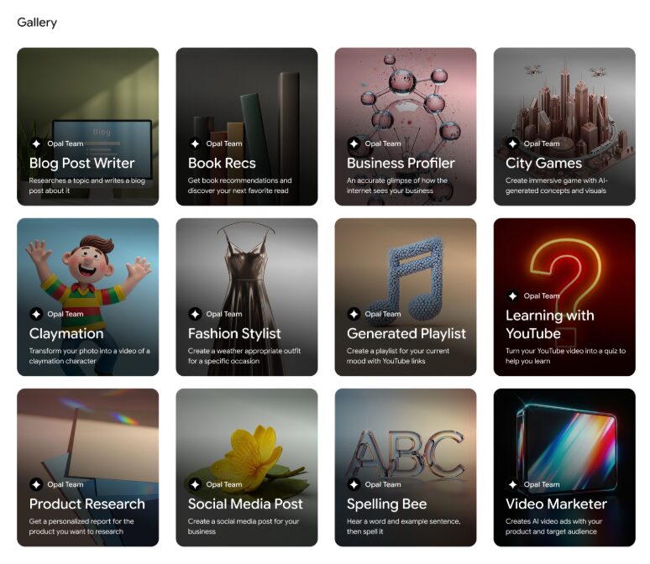Click the Opal sparkle icon on Spelling Bee
Viewport: 650px width, 564px height.
coord(354,484)
